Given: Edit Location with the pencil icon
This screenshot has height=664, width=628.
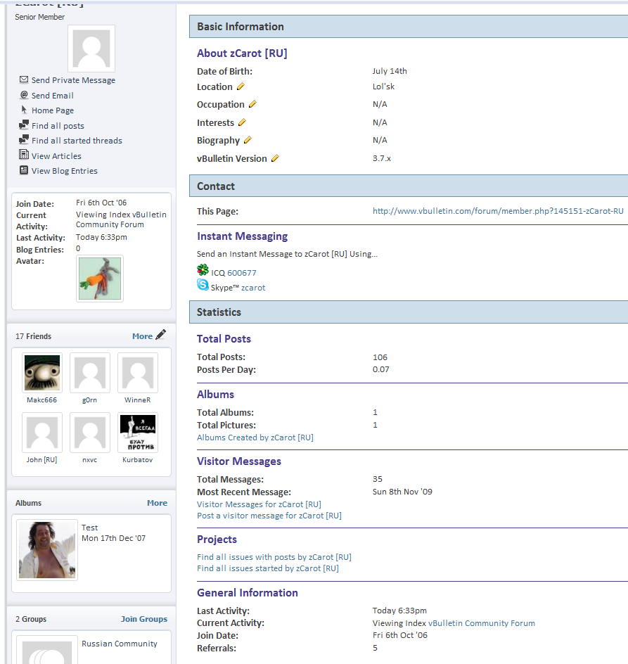Looking at the screenshot, I should [x=241, y=87].
